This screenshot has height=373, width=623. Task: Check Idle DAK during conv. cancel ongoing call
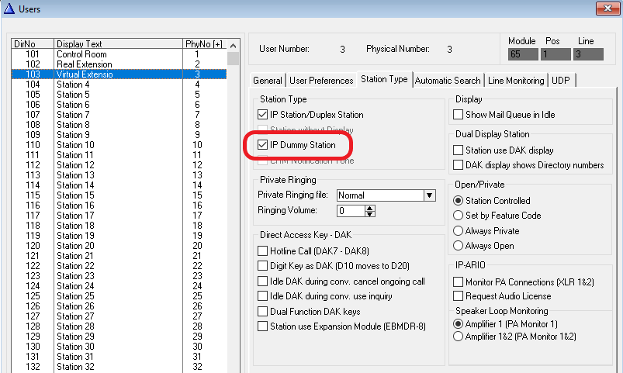[x=262, y=281]
